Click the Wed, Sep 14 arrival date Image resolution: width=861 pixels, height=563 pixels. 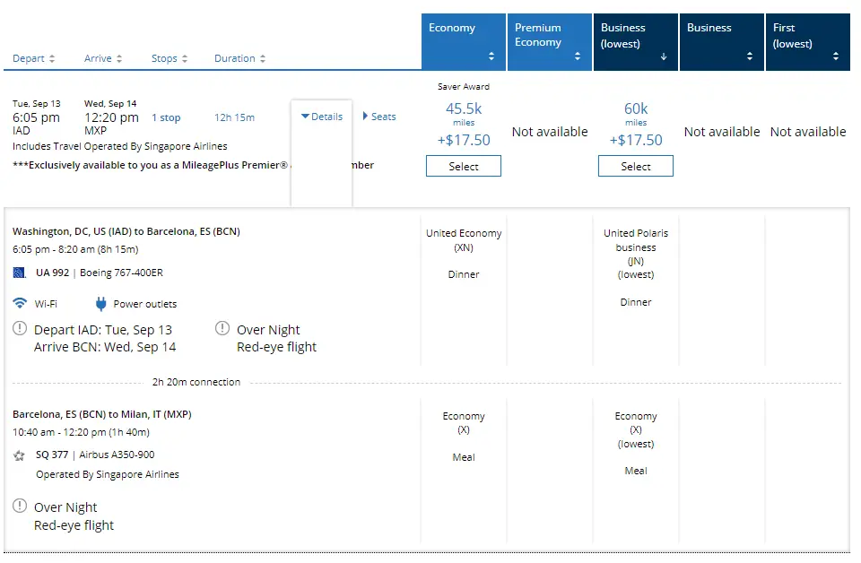(x=110, y=104)
